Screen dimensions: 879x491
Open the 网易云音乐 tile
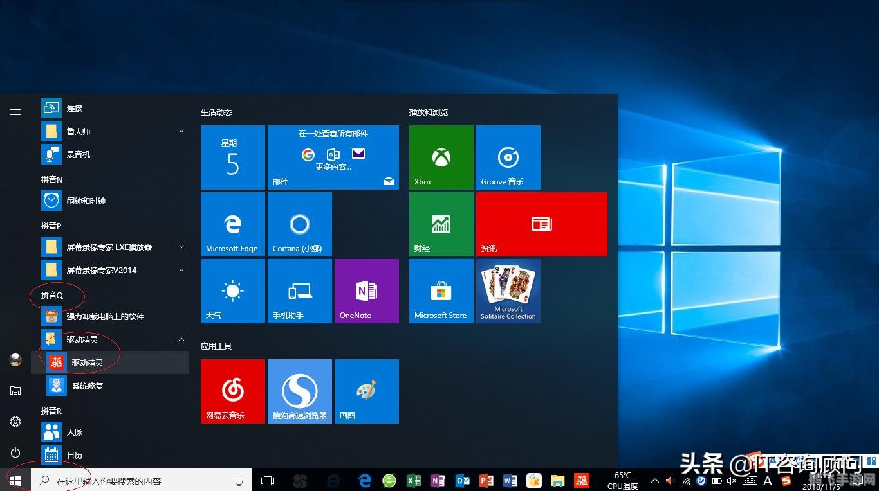tap(233, 391)
